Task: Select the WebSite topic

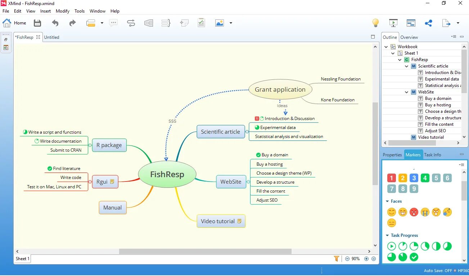Action: pyautogui.click(x=231, y=181)
